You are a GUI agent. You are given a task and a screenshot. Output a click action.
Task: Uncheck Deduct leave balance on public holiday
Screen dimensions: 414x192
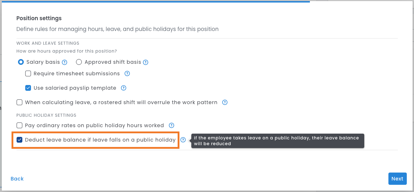19,140
